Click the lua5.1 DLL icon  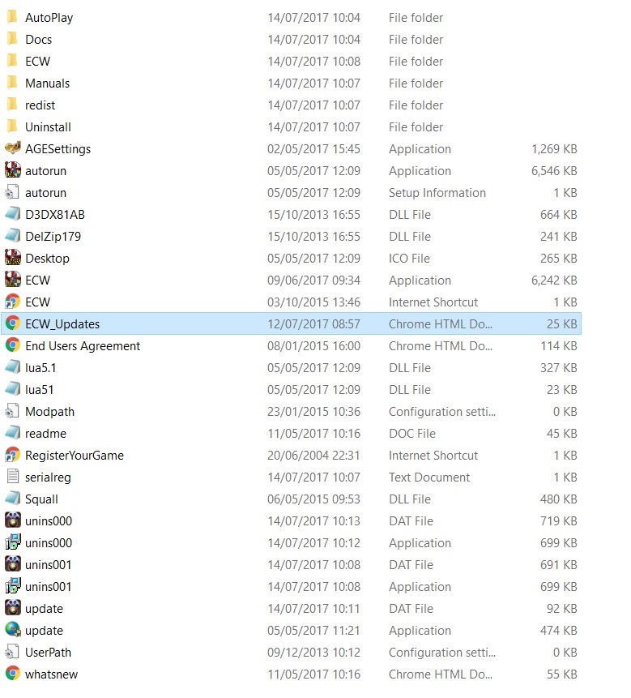pyautogui.click(x=12, y=366)
